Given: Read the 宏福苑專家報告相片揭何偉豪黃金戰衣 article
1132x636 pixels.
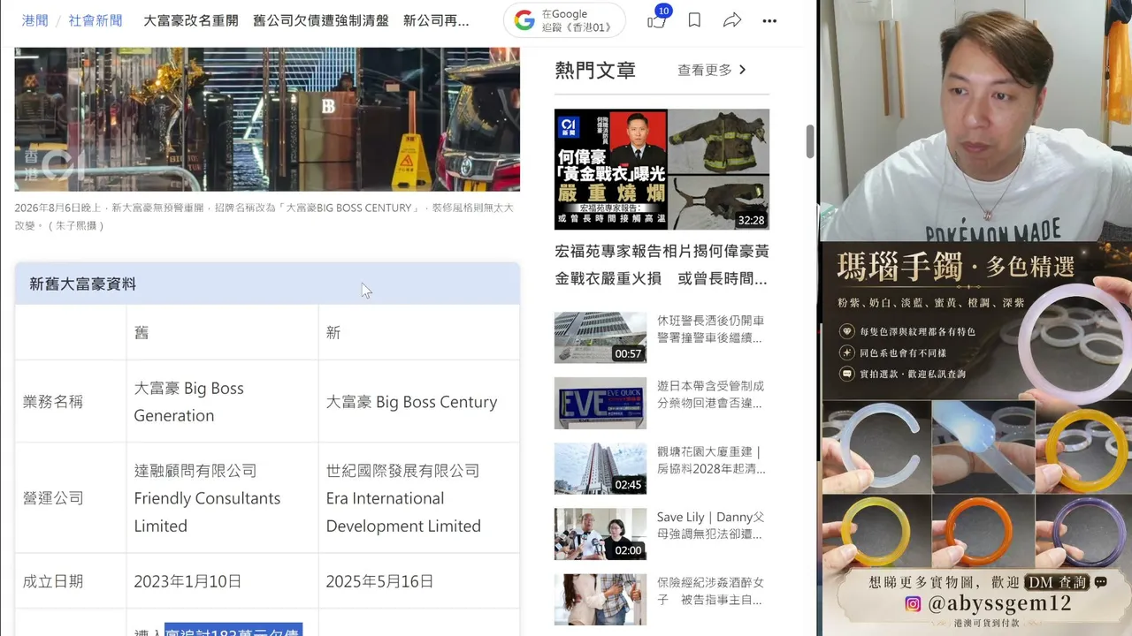Looking at the screenshot, I should pos(662,265).
